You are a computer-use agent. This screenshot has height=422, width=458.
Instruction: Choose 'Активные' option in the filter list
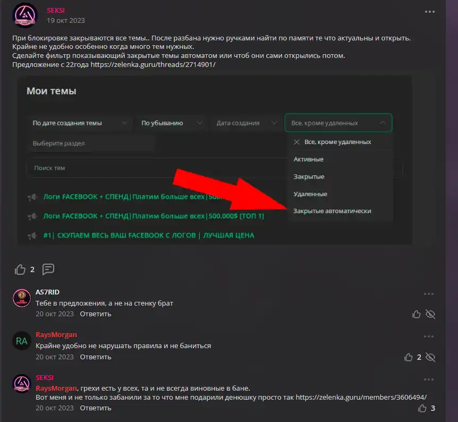pos(309,159)
